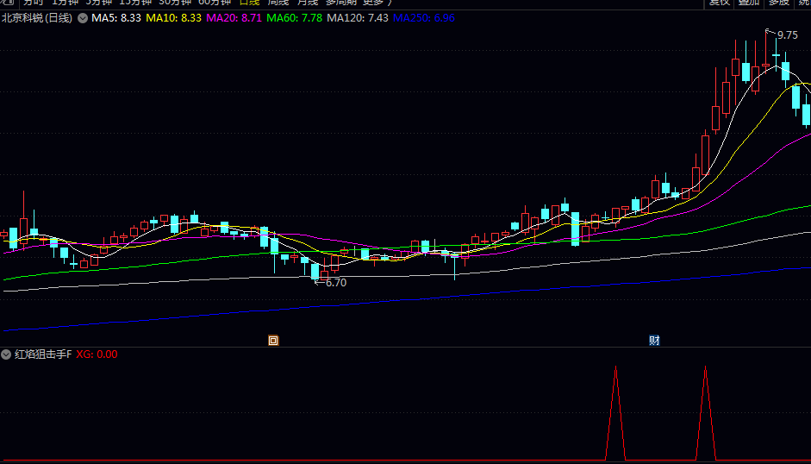Select the MA5 label in the legend
Viewport: 811px width, 464px height.
click(x=117, y=18)
